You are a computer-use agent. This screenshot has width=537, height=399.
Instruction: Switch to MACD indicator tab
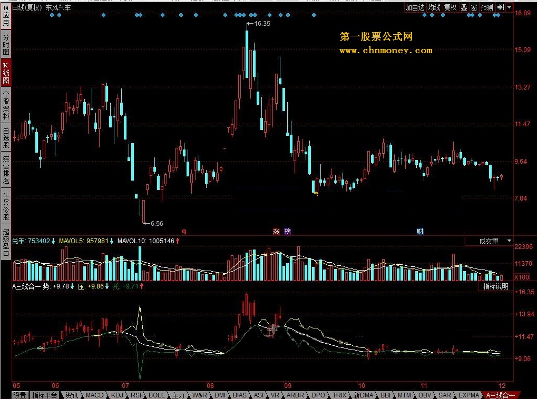click(x=94, y=395)
